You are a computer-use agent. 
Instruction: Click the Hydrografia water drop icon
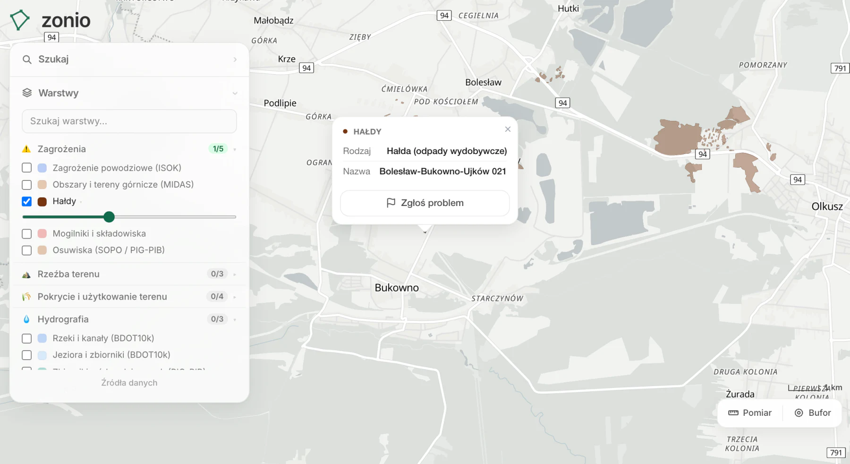tap(26, 319)
